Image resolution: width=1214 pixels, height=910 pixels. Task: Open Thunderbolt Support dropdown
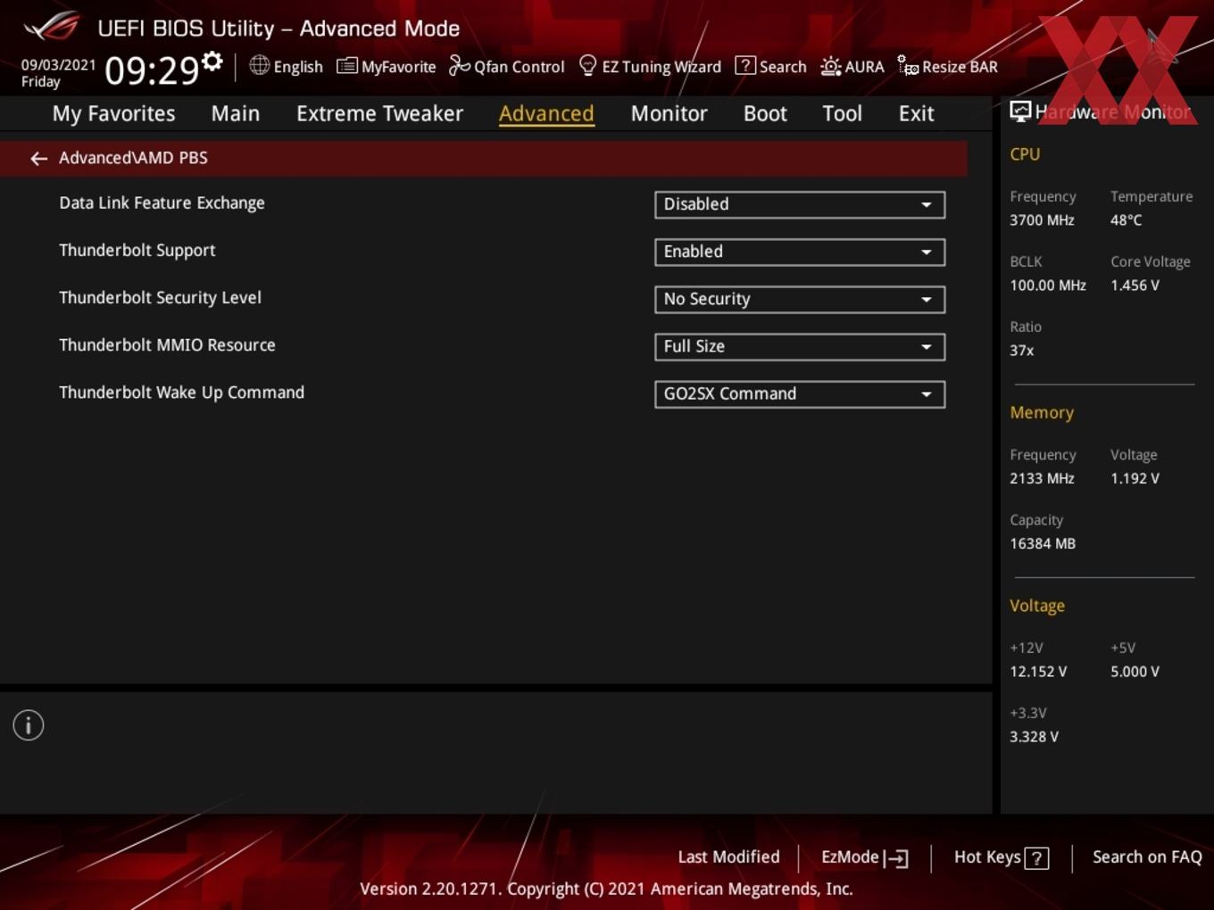point(800,252)
